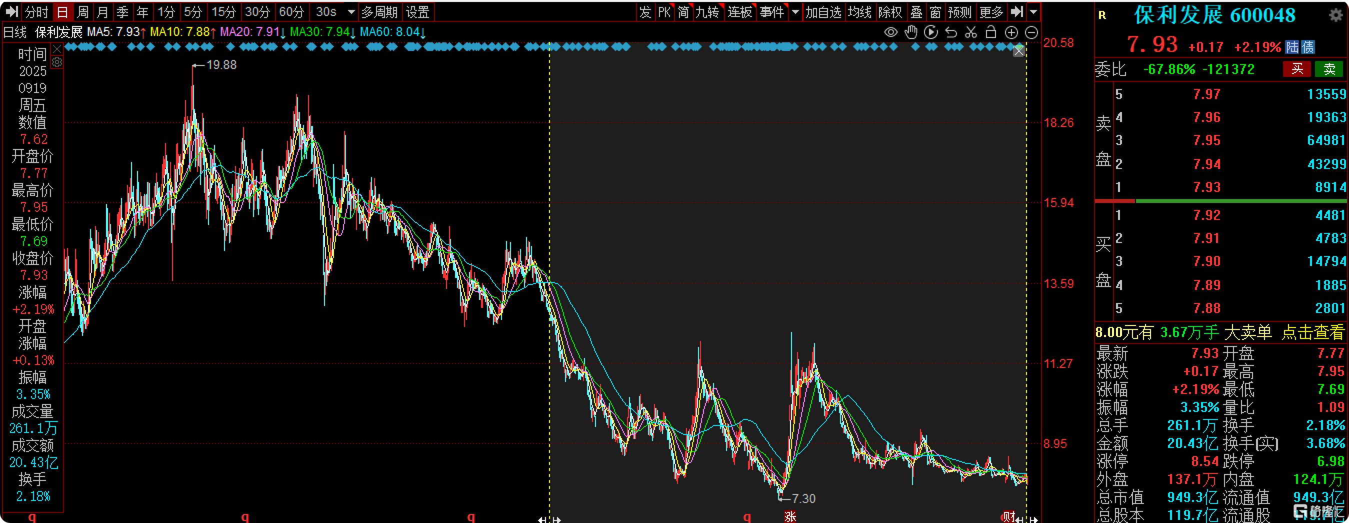Open the dropdown arrow at the toolbar's far right
The image size is (1349, 523).
tap(1033, 12)
